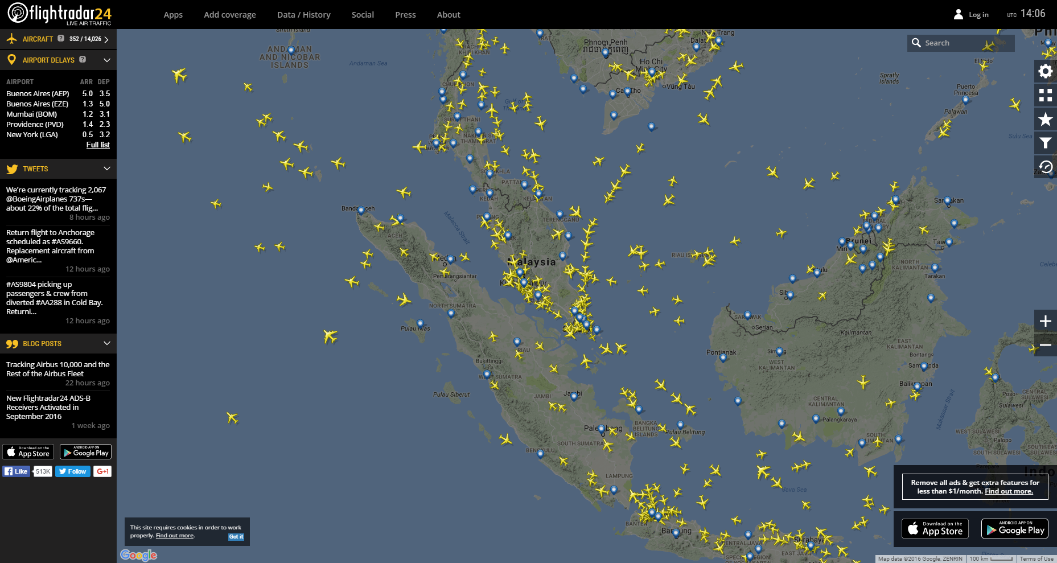Zoom in the map with plus button

tap(1046, 321)
